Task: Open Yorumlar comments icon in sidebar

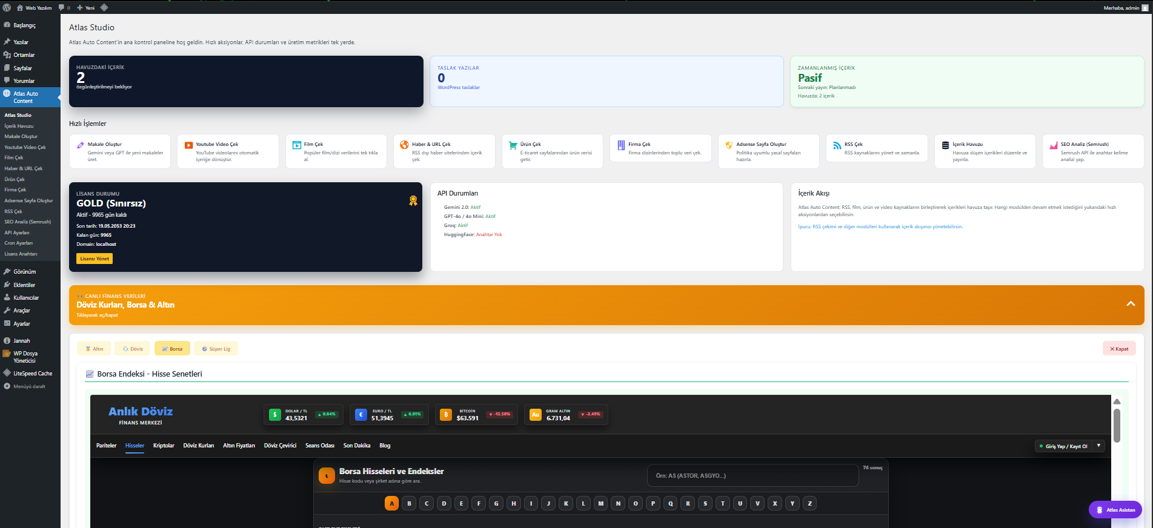Action: (7, 81)
